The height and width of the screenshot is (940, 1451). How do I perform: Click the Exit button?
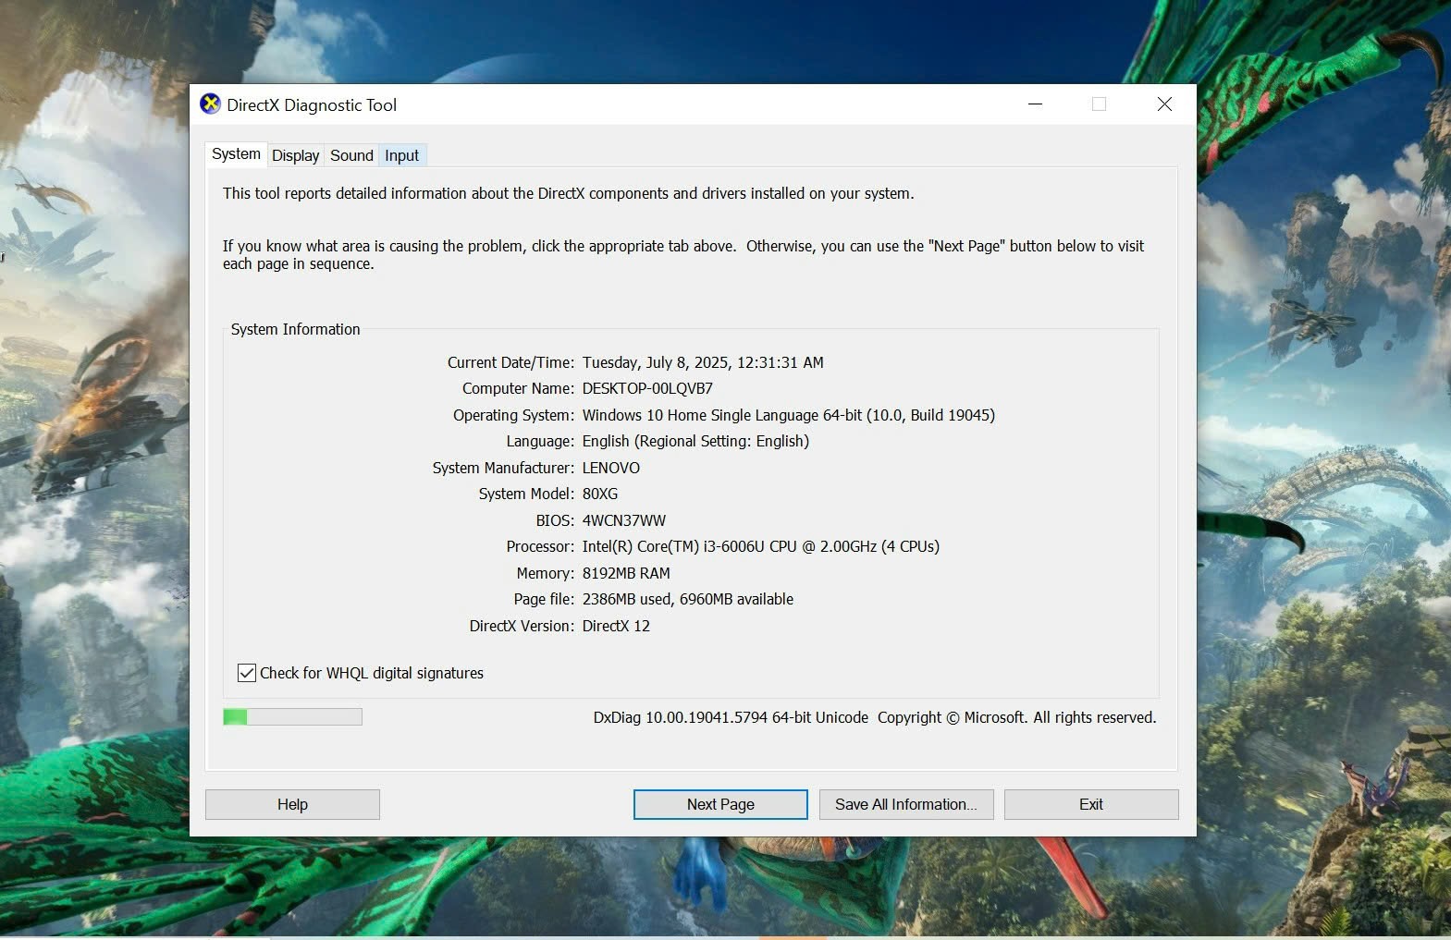tap(1091, 804)
